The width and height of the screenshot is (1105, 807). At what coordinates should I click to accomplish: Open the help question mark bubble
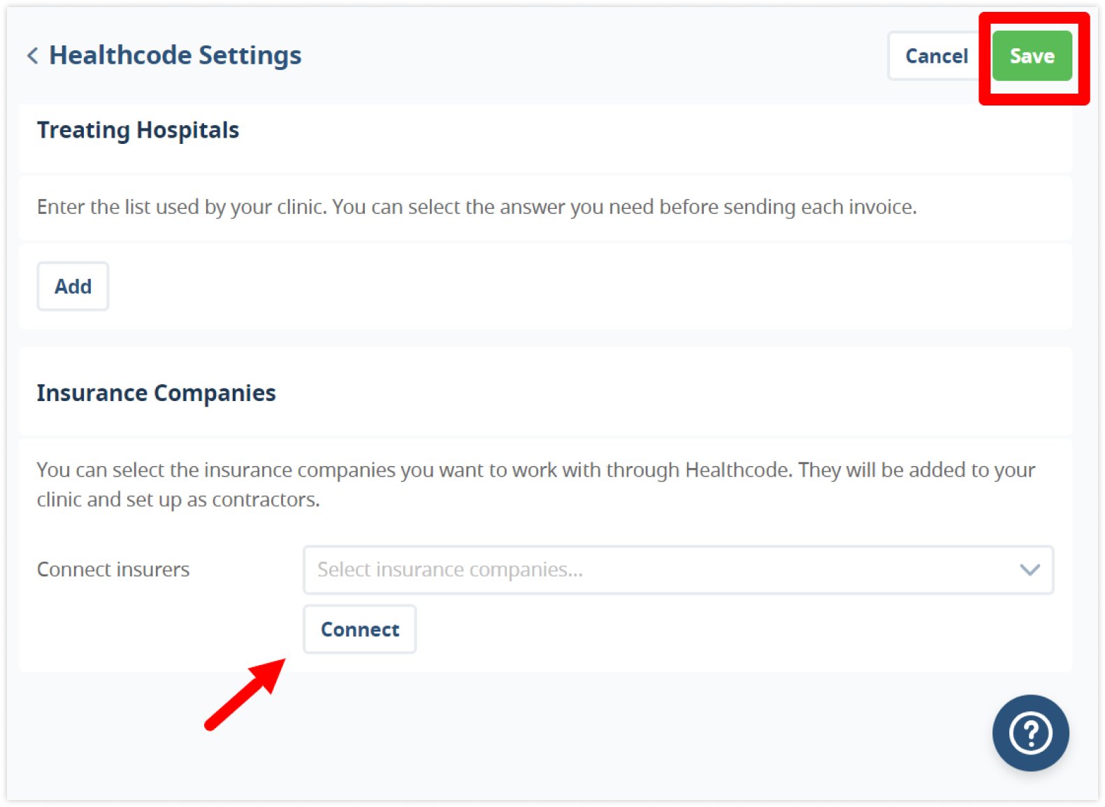1030,733
